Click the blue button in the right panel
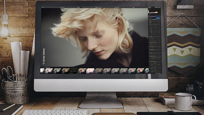204x115 pixels. 158,18
